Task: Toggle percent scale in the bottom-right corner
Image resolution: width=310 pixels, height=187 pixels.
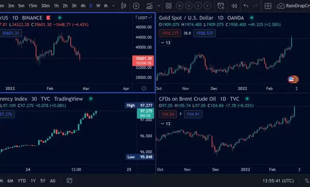Action: [306, 181]
